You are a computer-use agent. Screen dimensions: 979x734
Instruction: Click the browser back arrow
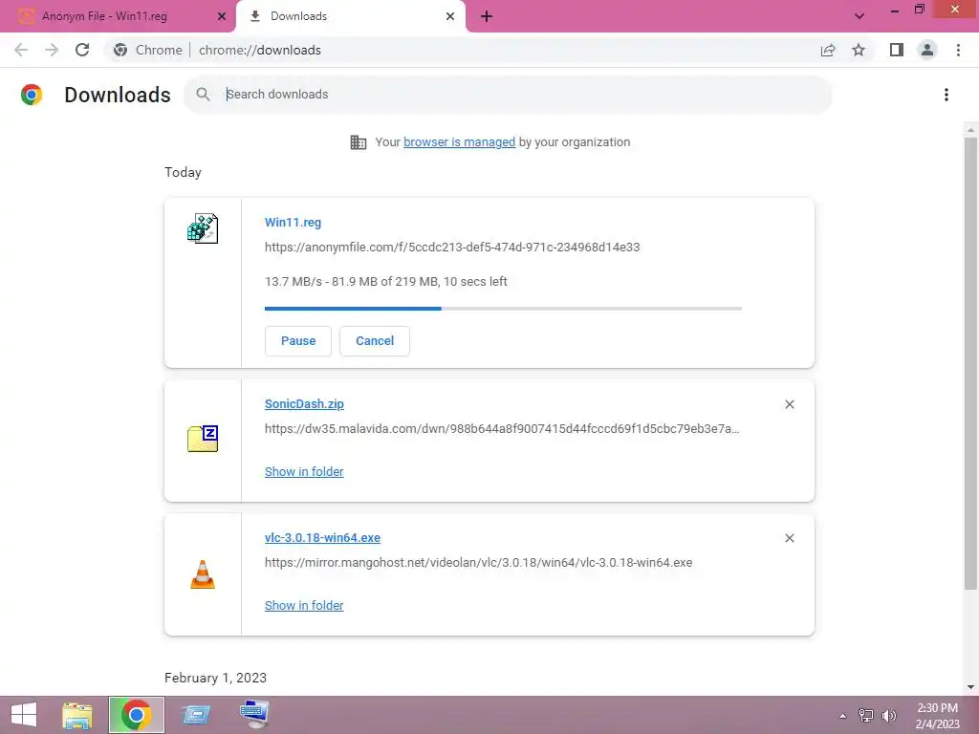21,50
